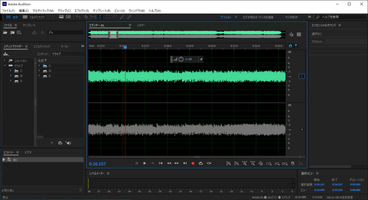This screenshot has width=368, height=200.
Task: Open the ファイル(F) menu
Action: click(x=8, y=11)
